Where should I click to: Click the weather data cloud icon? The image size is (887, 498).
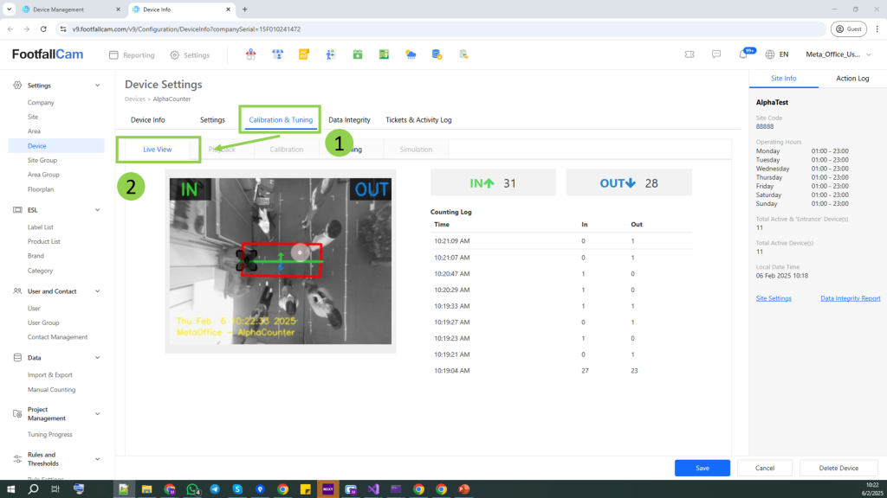coord(410,54)
